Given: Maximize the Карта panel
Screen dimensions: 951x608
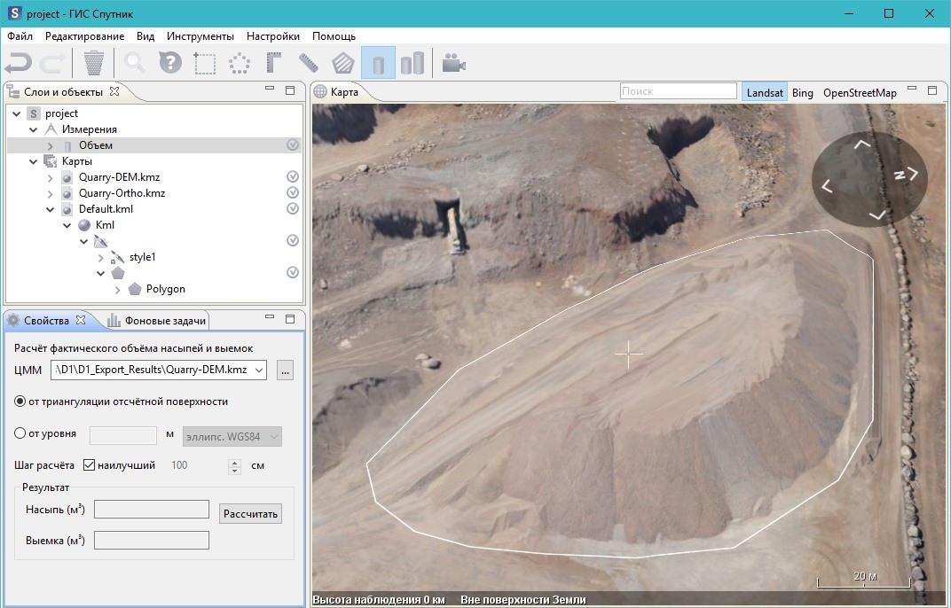Looking at the screenshot, I should pos(932,90).
